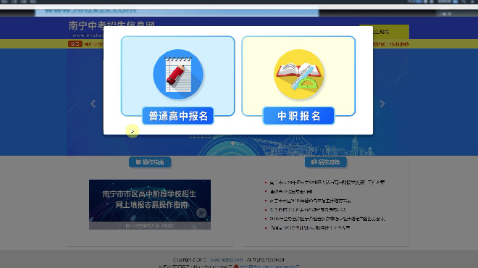Select the open book and ruler icon
Viewport: 478px width, 268px height.
coord(298,75)
